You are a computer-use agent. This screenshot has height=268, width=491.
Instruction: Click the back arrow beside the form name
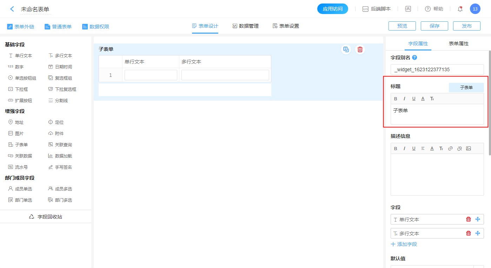pyautogui.click(x=12, y=9)
